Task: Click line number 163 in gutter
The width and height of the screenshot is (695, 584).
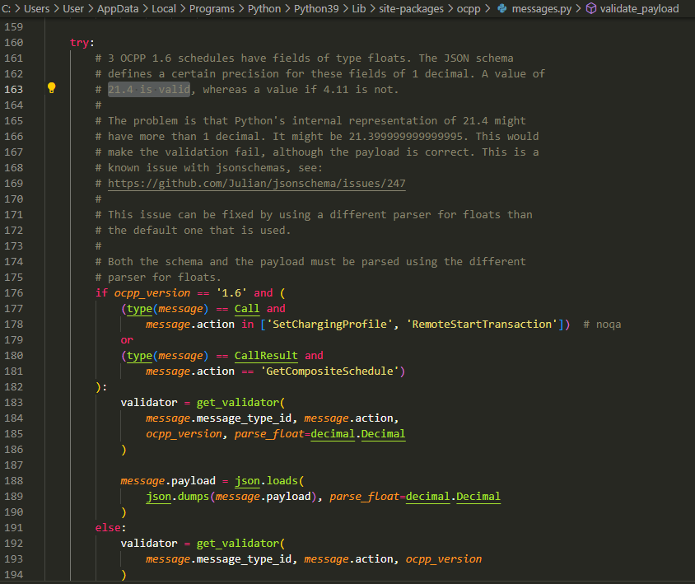Action: [x=13, y=89]
